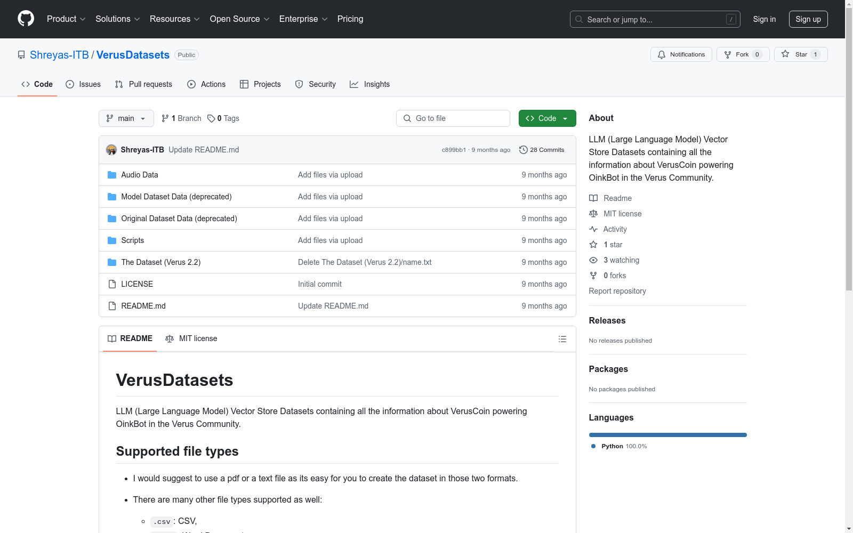
Task: Click the Releases heading link
Action: [x=607, y=320]
